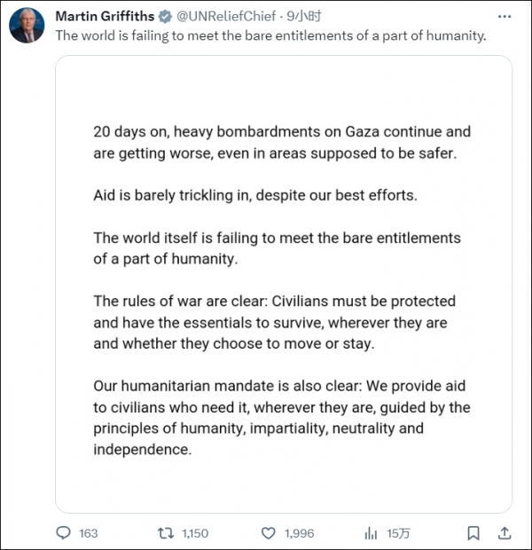Share the tweet via the upload arrow icon
532x550 pixels.
click(504, 533)
